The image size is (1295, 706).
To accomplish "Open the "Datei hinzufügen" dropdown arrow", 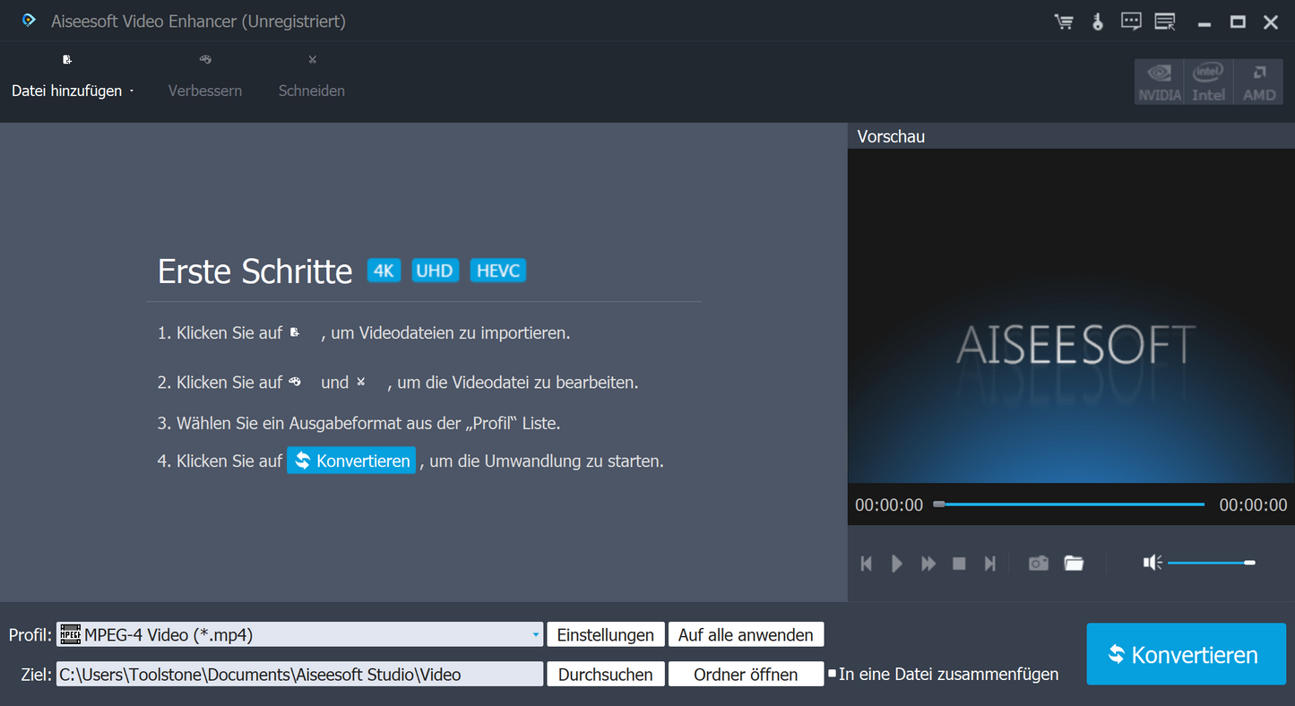I will [132, 91].
